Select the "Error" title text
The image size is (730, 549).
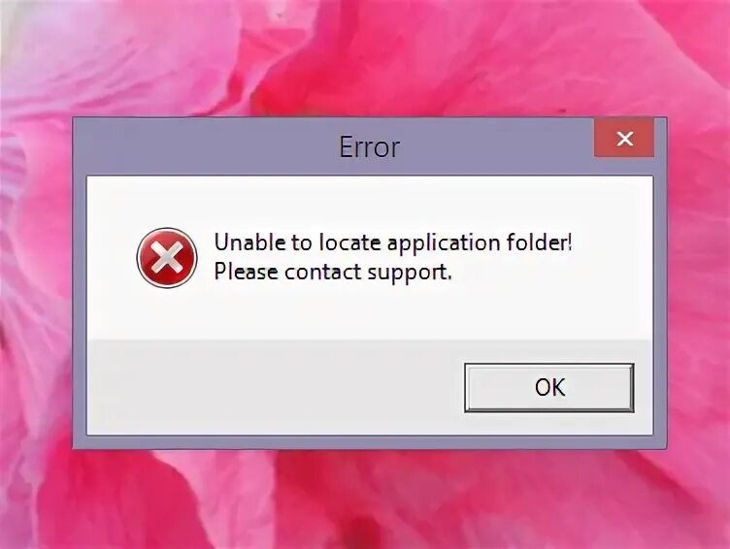tap(369, 147)
